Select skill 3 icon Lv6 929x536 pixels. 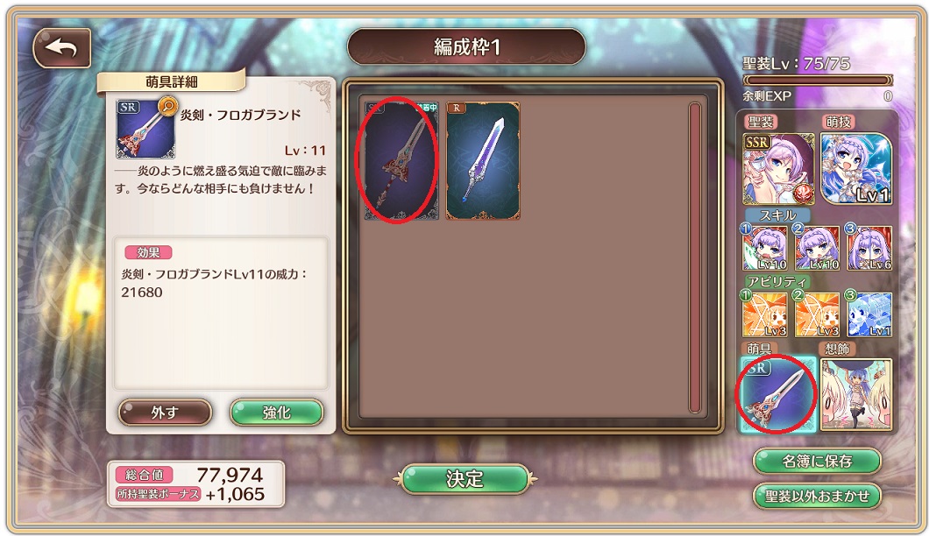(869, 247)
